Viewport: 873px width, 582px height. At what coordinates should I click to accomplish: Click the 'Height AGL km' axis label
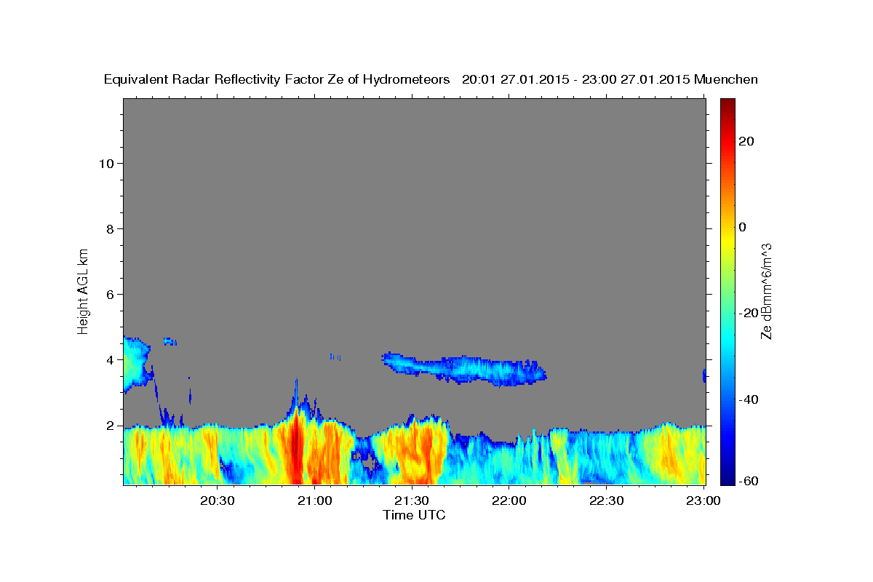pos(83,290)
